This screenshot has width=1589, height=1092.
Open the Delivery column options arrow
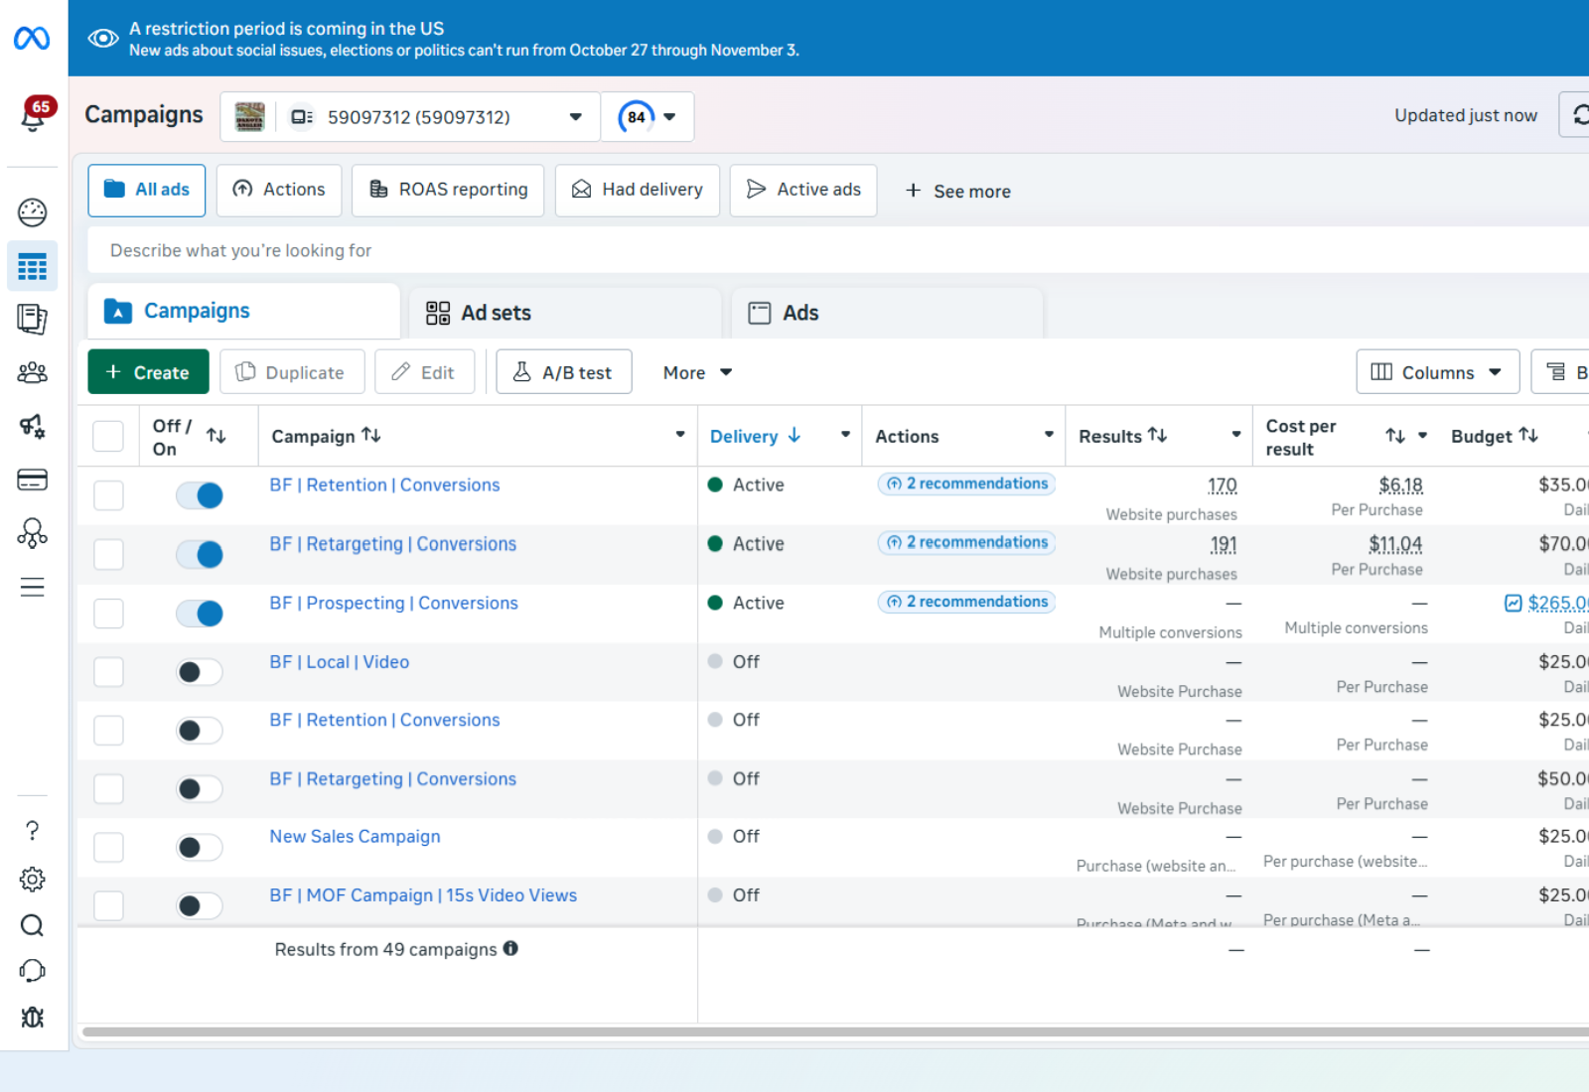[845, 435]
